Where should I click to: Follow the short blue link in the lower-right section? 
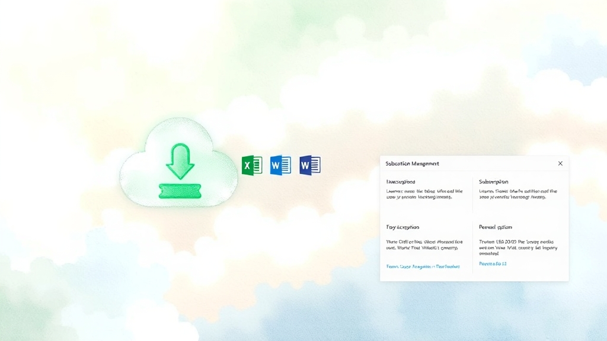[493, 263]
